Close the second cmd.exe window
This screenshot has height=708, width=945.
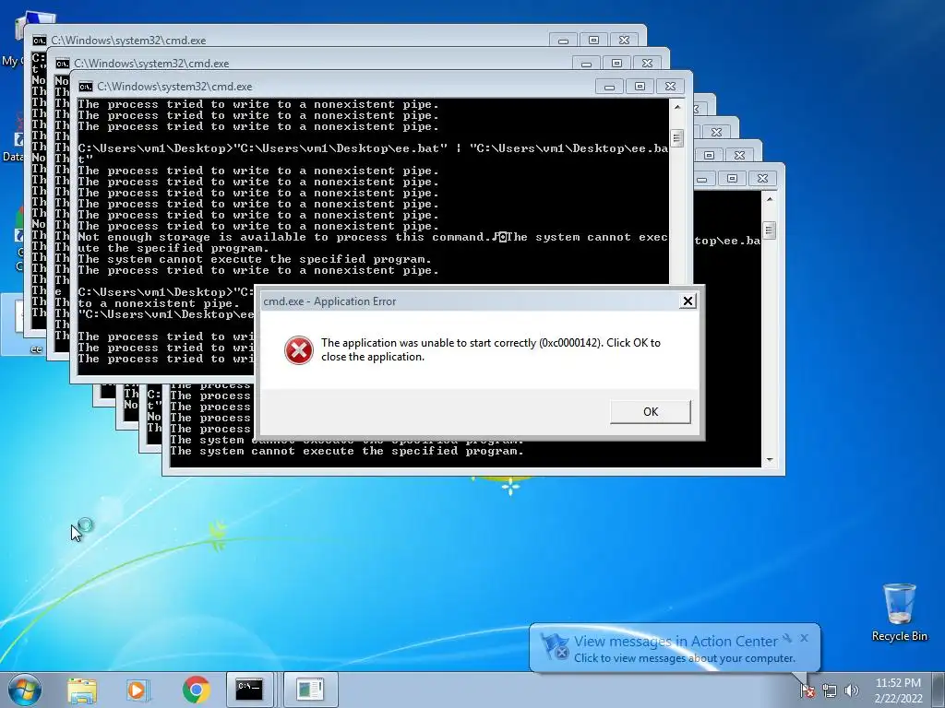[647, 64]
